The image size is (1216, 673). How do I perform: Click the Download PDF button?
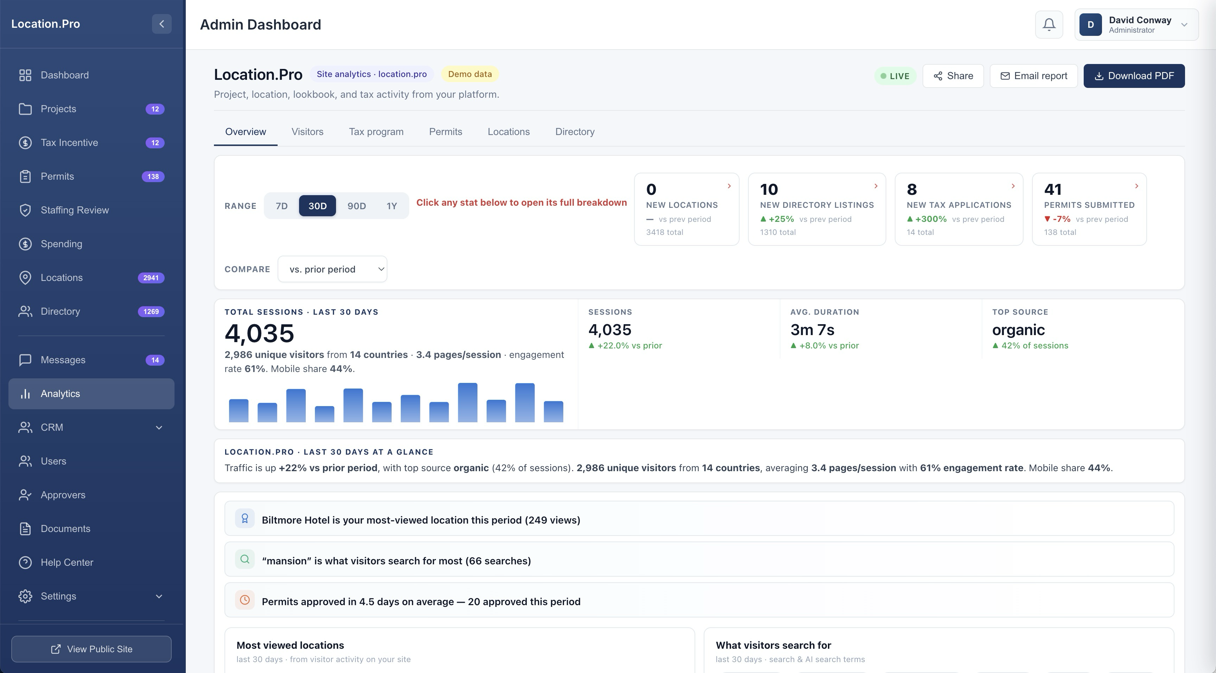[1134, 76]
